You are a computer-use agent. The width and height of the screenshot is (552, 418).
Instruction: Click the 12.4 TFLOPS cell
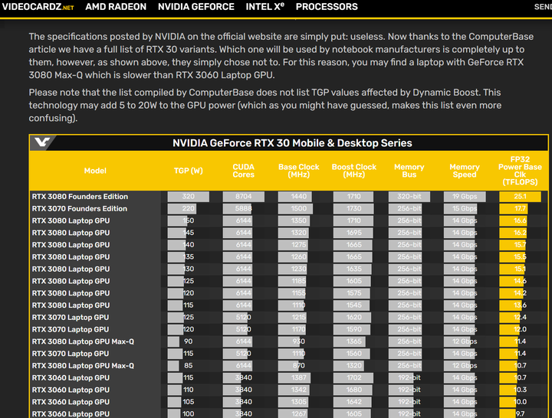pyautogui.click(x=520, y=317)
